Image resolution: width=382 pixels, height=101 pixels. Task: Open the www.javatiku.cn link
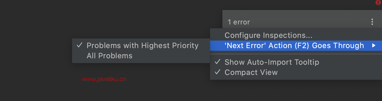104,79
